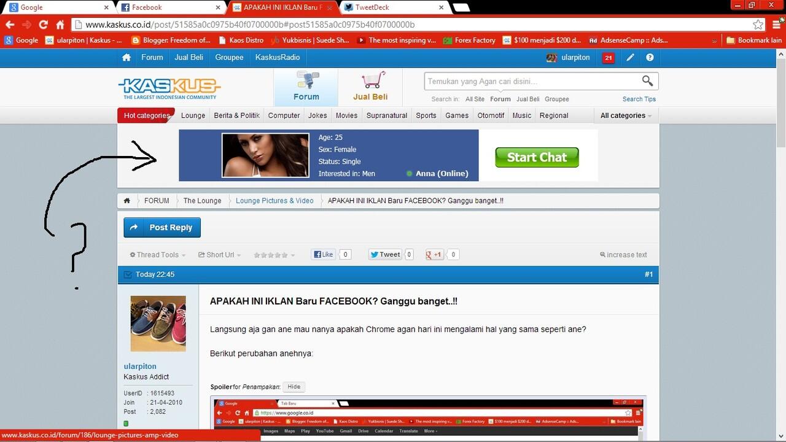This screenshot has height=442, width=786.
Task: Click the Start Chat ad button
Action: pyautogui.click(x=537, y=157)
